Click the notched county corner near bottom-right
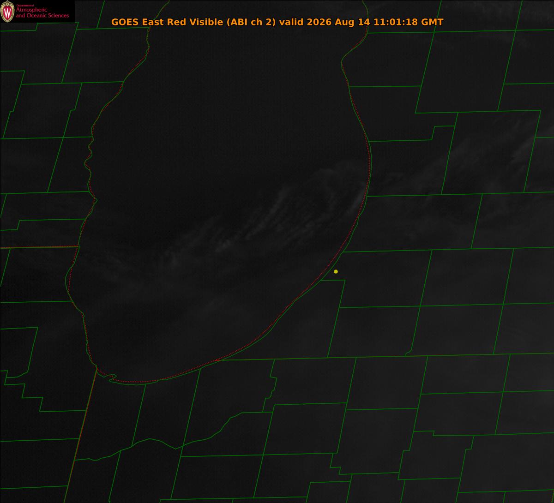 click(x=409, y=353)
